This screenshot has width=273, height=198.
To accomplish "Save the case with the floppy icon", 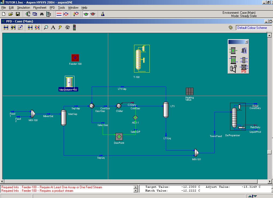I will [x=18, y=14].
